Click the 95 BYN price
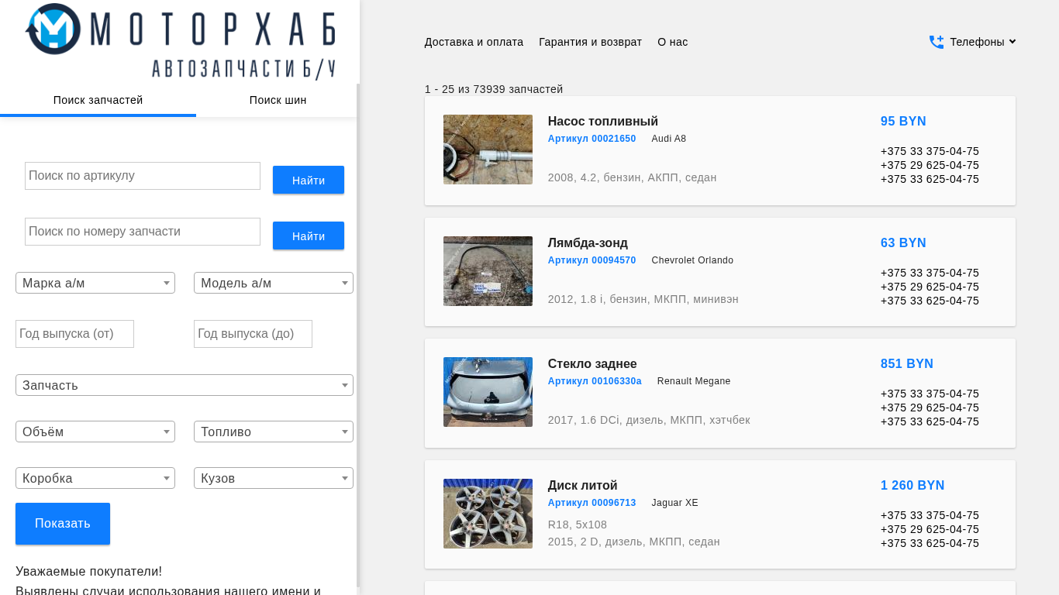Viewport: 1059px width, 595px height. coord(903,121)
